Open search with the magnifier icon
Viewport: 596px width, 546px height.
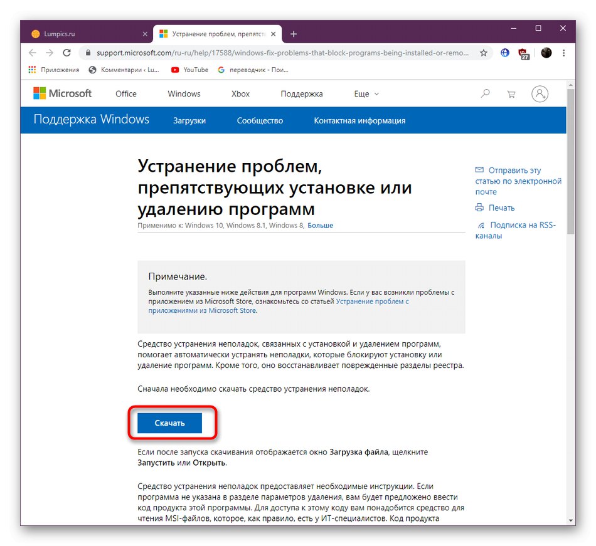coord(485,93)
